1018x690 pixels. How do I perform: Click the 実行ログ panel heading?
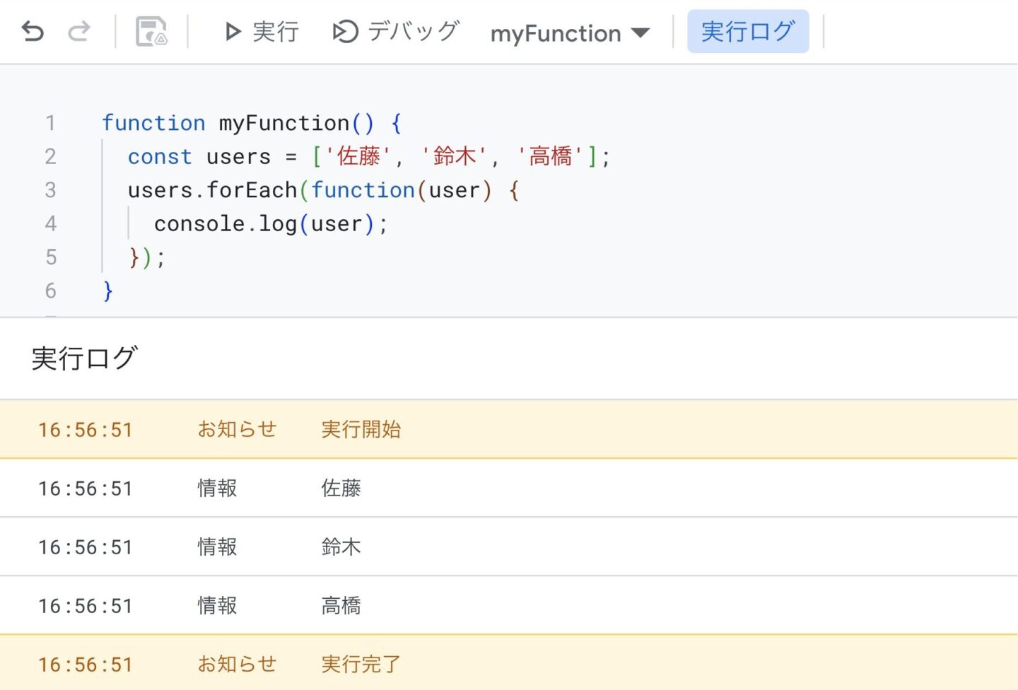tap(84, 358)
